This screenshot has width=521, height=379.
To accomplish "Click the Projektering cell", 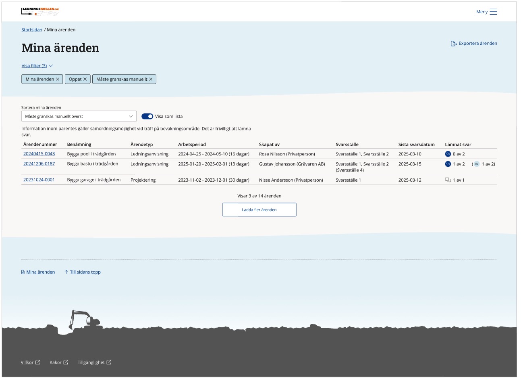I will point(143,180).
